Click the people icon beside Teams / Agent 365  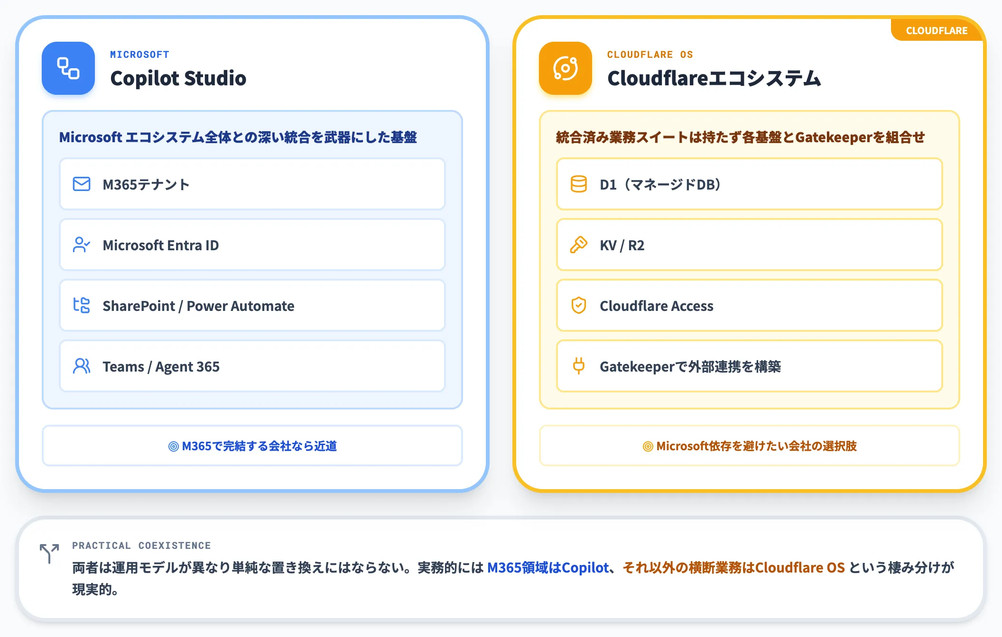click(82, 366)
